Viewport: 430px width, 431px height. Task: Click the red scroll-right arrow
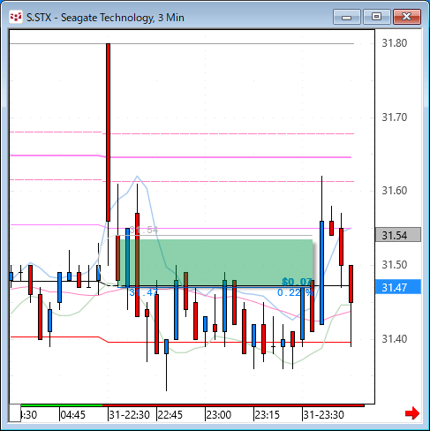412,413
